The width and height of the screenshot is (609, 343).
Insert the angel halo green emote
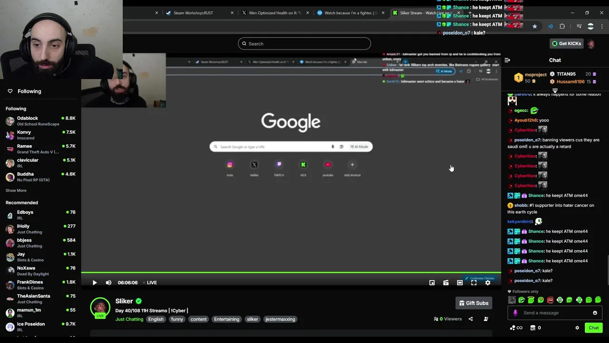coord(531,300)
